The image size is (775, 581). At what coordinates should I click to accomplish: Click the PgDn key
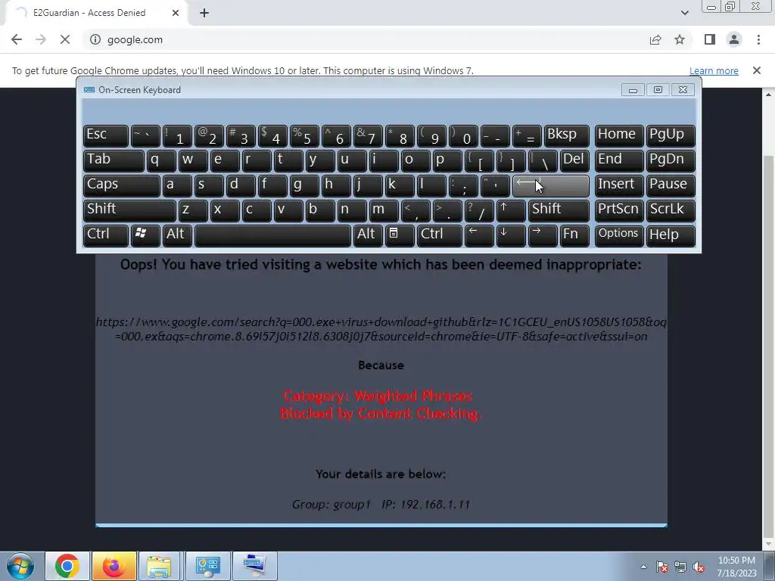671,160
